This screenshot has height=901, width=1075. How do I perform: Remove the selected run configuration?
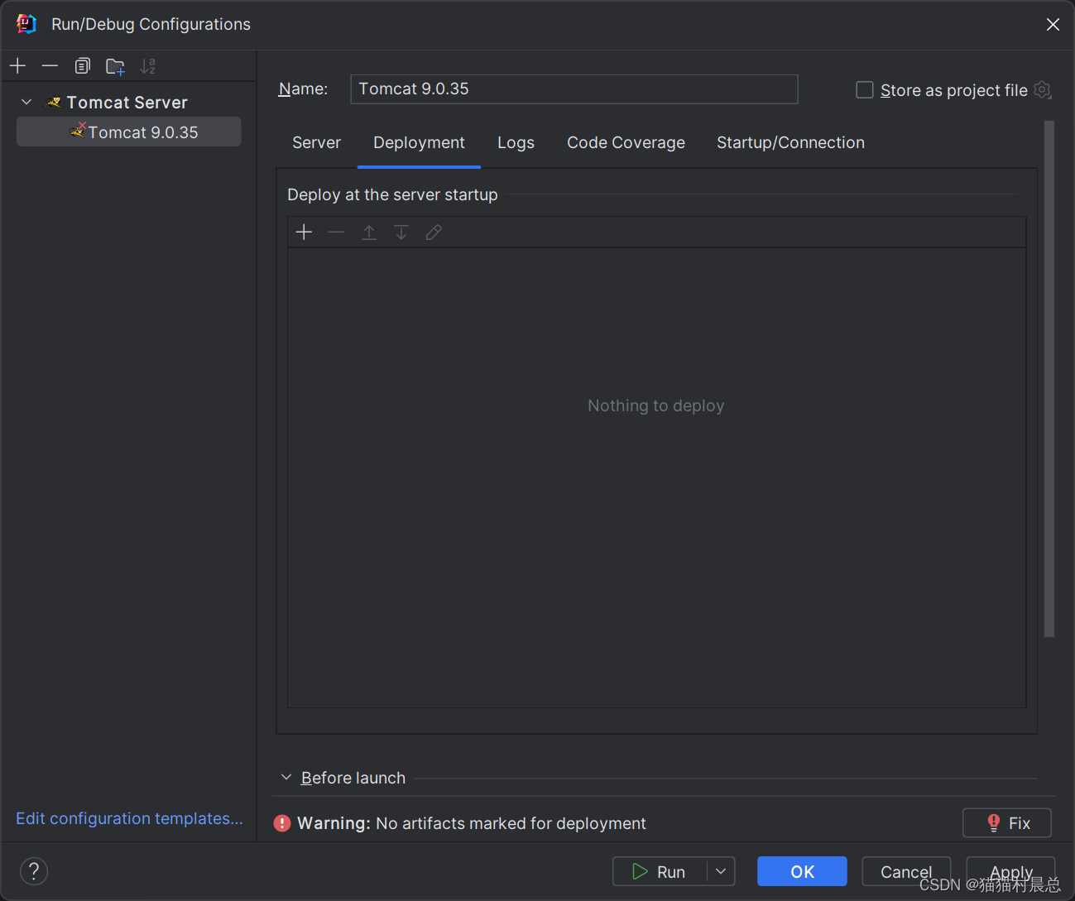coord(50,65)
